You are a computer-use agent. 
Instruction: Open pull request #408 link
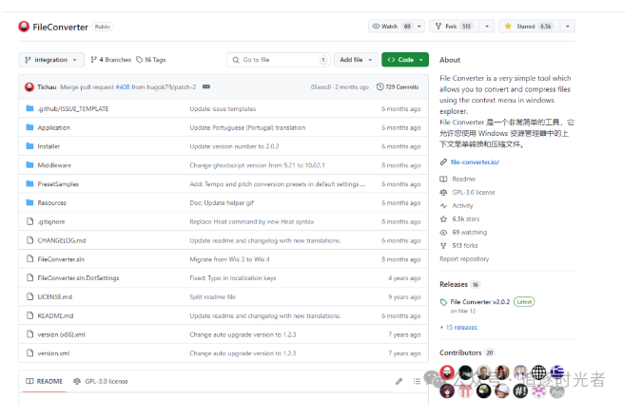pos(123,87)
